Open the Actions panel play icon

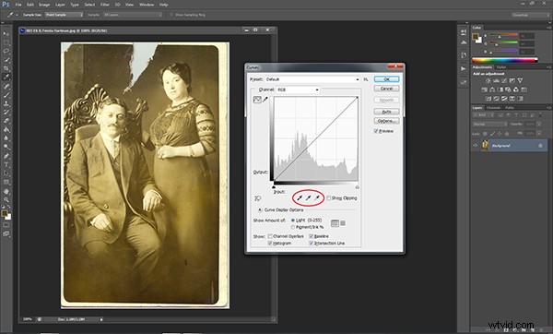(464, 68)
